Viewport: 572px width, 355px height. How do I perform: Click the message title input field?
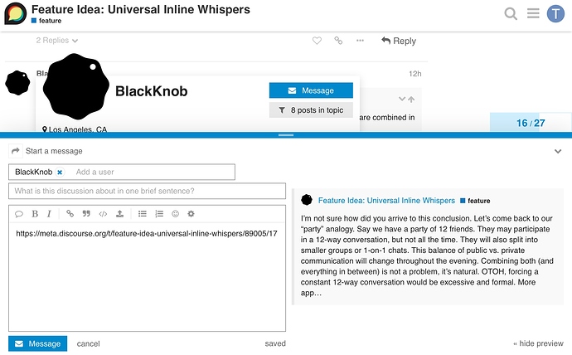click(x=147, y=191)
